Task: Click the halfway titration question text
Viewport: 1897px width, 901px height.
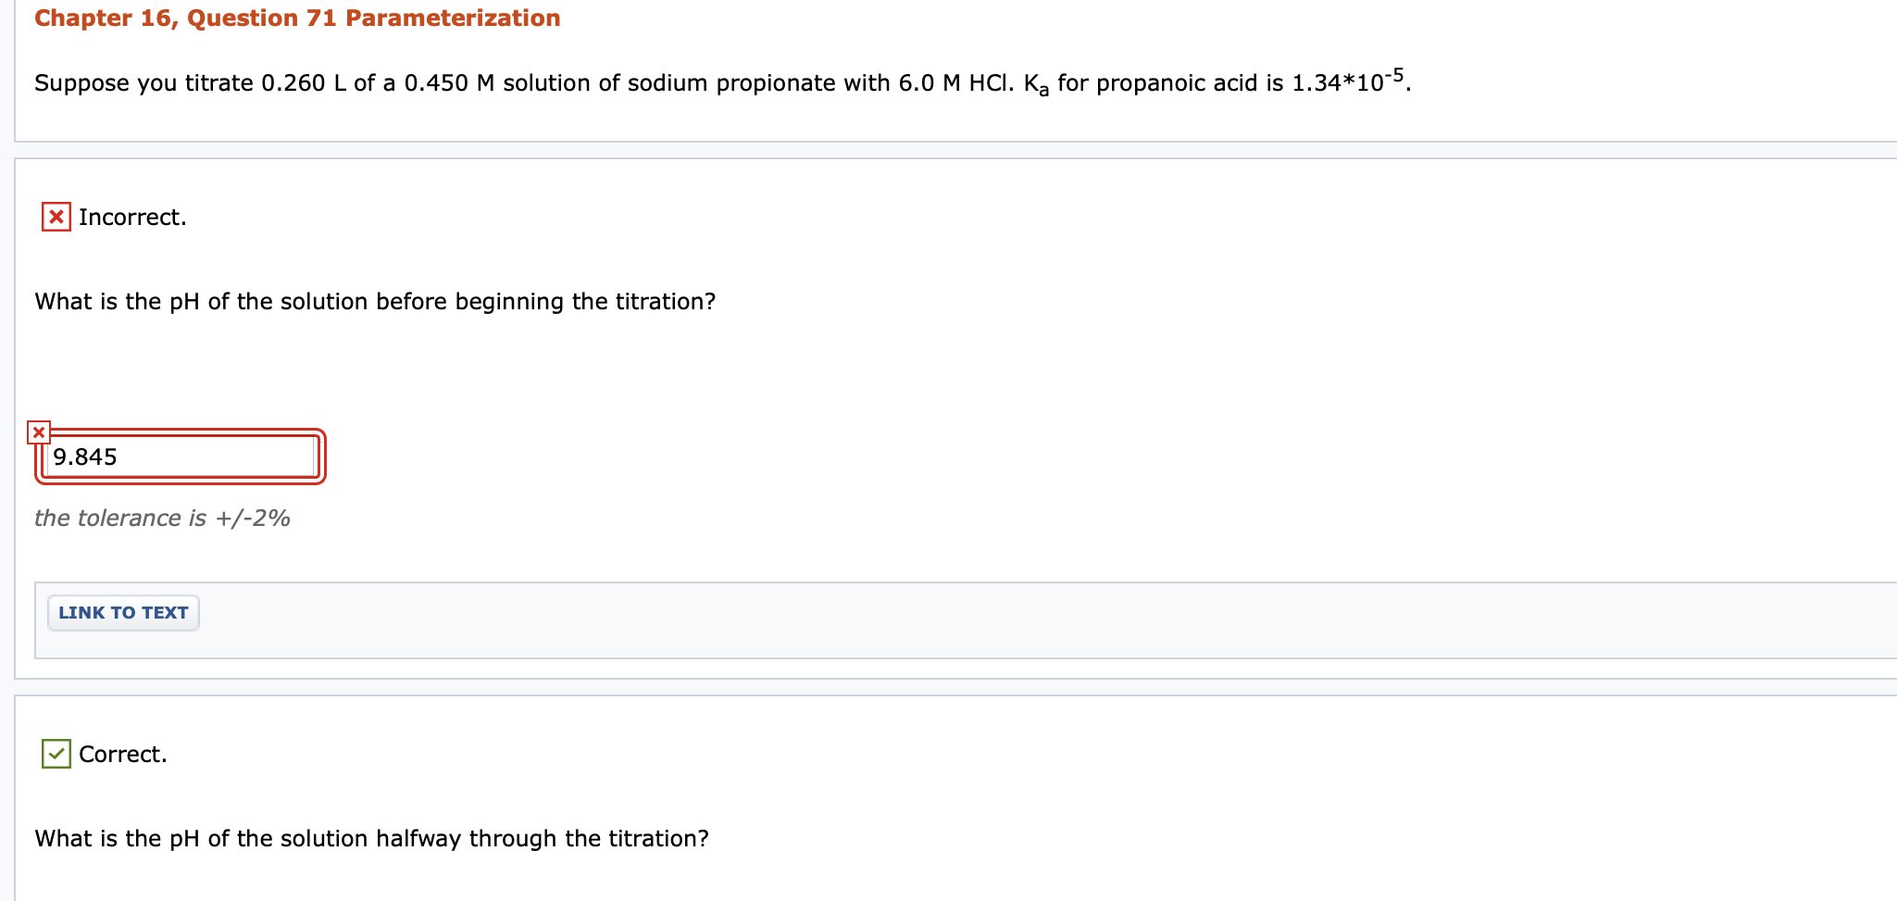Action: click(x=370, y=838)
